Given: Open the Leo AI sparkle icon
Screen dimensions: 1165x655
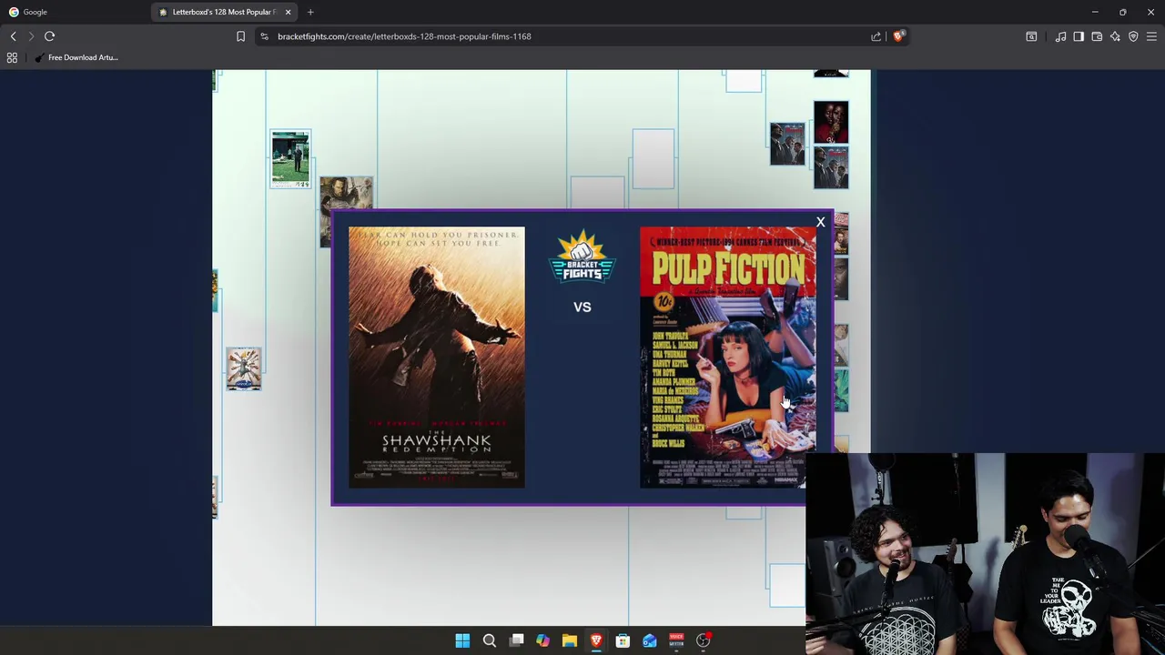Looking at the screenshot, I should click(x=1115, y=36).
